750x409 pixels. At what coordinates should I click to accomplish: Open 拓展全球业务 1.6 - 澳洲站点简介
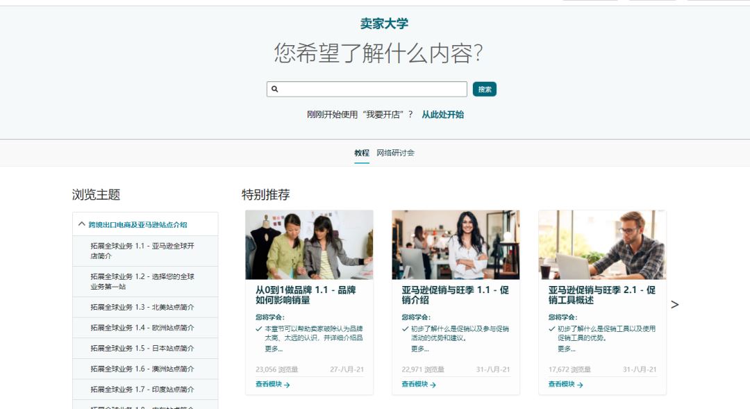145,369
